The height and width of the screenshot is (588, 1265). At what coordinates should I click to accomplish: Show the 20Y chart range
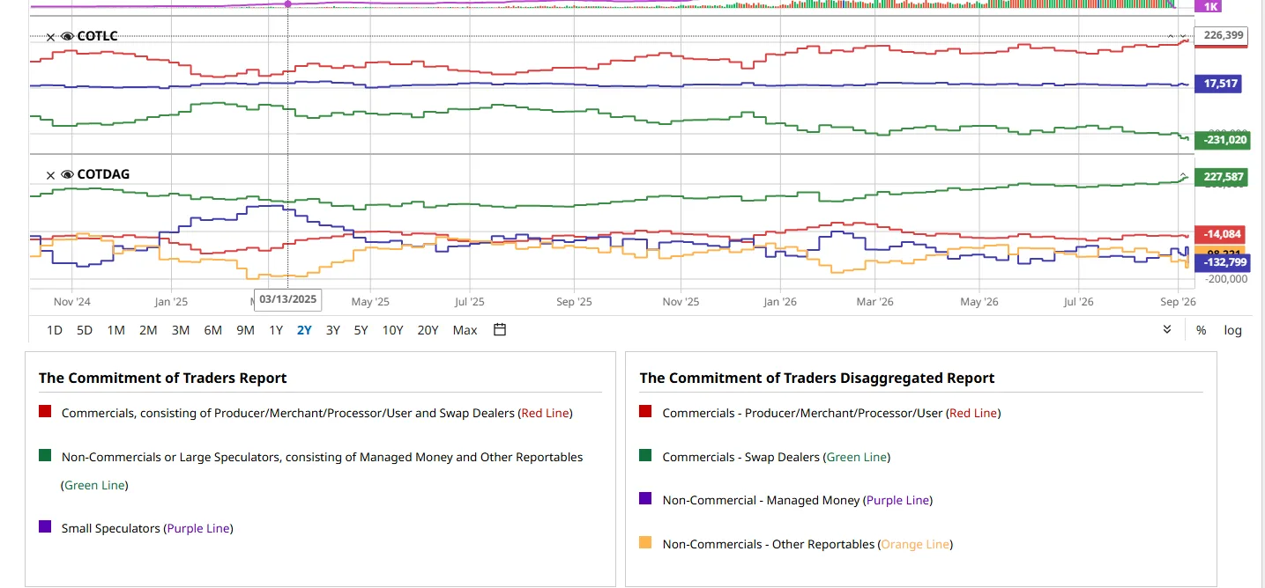click(428, 331)
